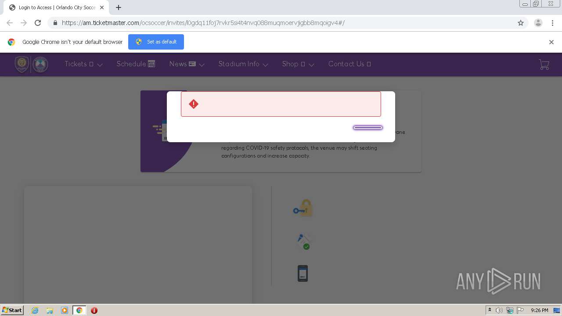Open a new tab with plus button
The width and height of the screenshot is (562, 316).
click(119, 7)
